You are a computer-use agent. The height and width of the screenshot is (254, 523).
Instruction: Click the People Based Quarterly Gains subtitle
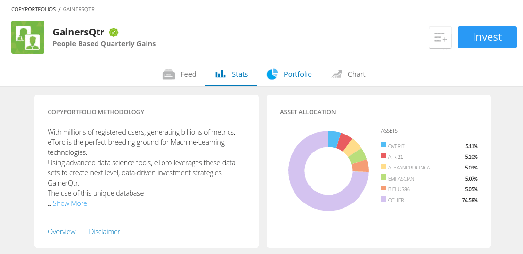(104, 44)
